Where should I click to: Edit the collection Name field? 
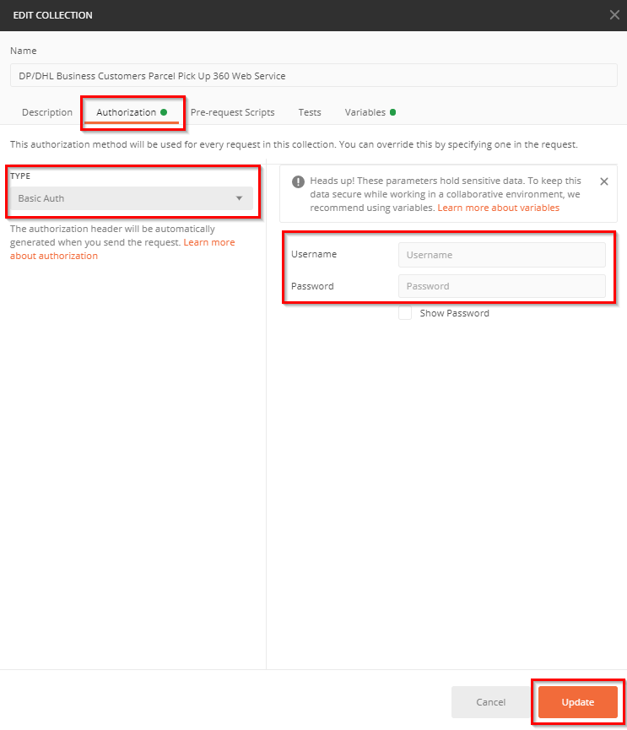[x=313, y=76]
